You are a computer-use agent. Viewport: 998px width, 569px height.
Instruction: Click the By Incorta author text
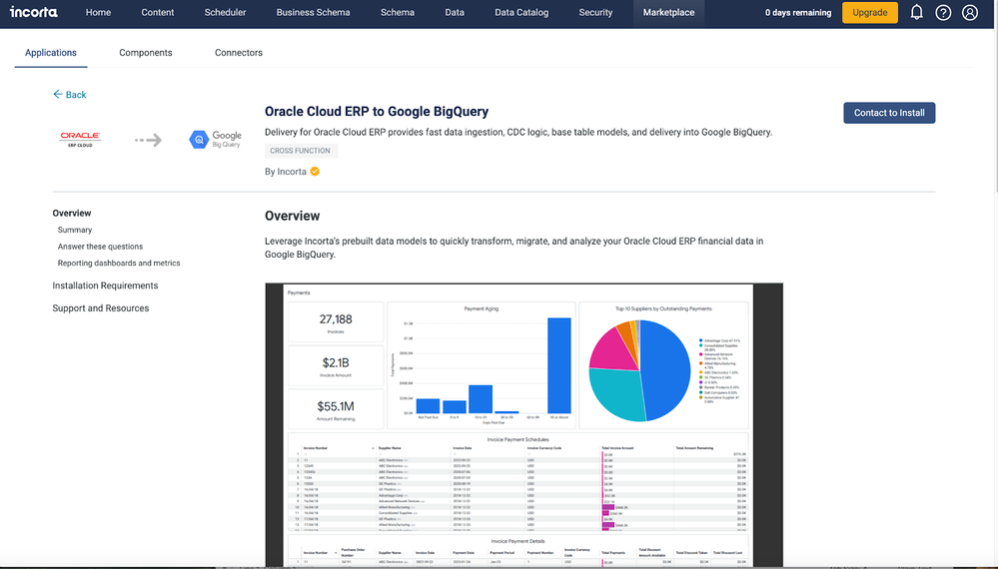tap(286, 171)
